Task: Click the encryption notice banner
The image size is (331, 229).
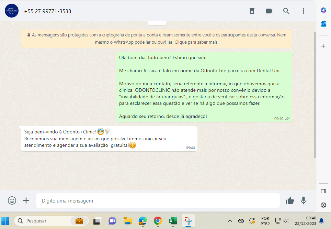Action: click(x=157, y=39)
